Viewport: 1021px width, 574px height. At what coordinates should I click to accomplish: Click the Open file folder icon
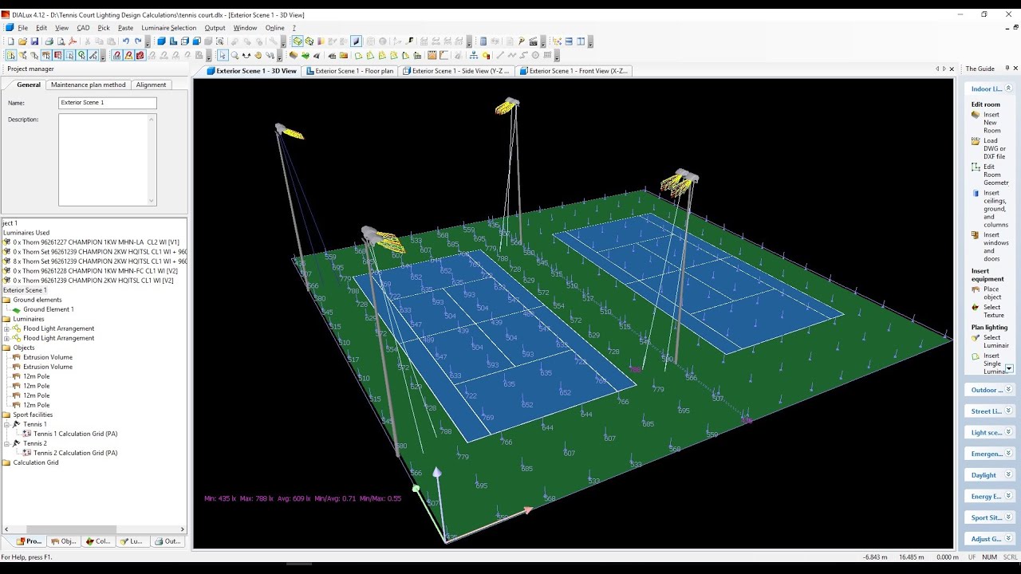click(22, 41)
